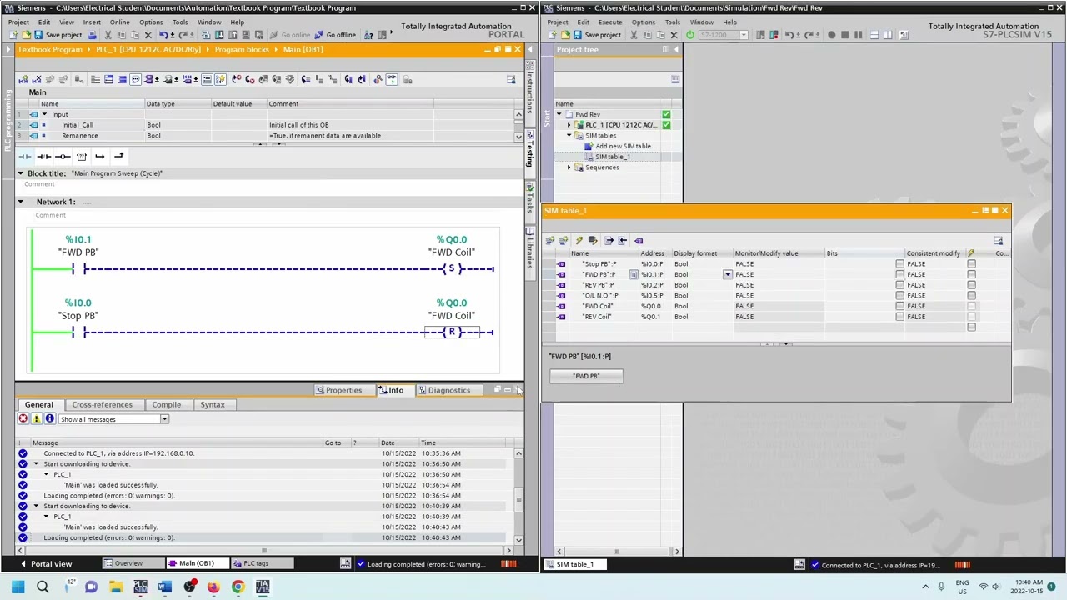Open the Show all messages dropdown
The image size is (1067, 600).
point(164,419)
